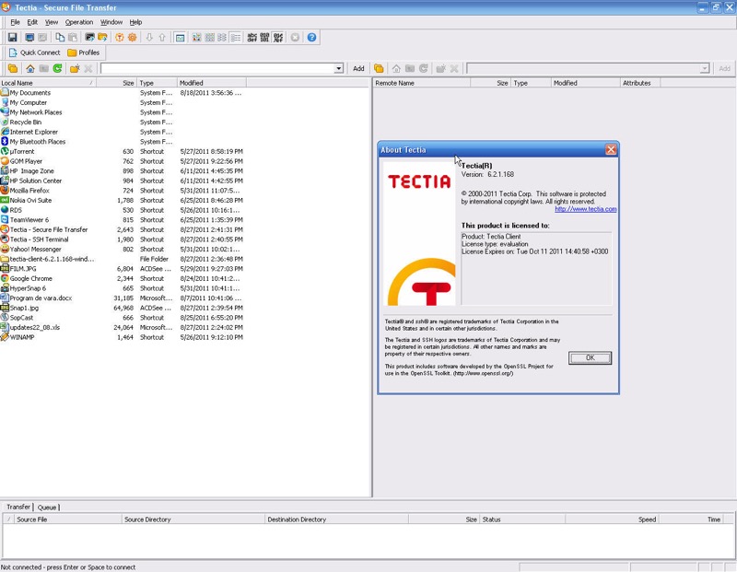737x572 pixels.
Task: Open the Help icon with the blue question mark
Action: pyautogui.click(x=311, y=38)
